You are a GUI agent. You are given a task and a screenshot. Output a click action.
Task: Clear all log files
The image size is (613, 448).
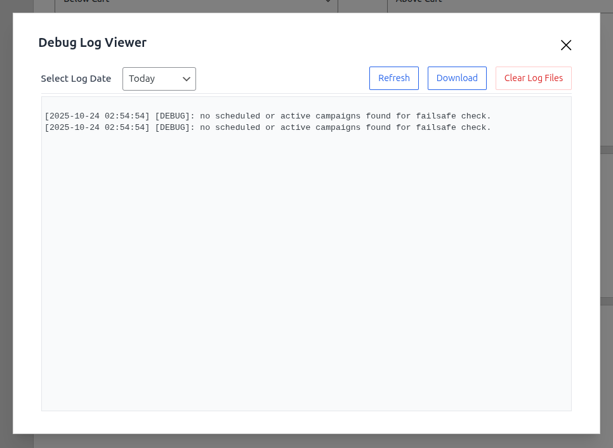click(533, 78)
